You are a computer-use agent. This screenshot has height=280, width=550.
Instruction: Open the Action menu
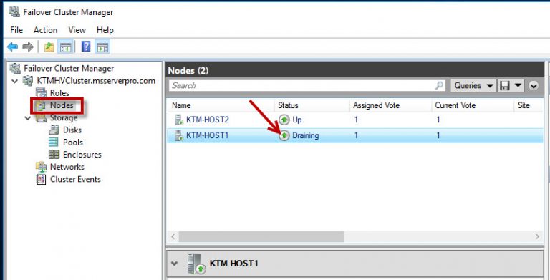coord(45,30)
